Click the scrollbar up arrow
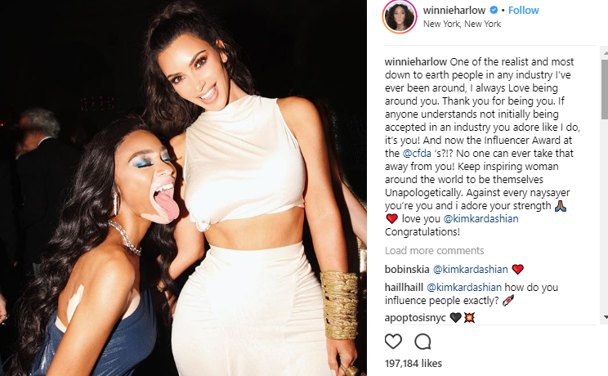 (605, 52)
